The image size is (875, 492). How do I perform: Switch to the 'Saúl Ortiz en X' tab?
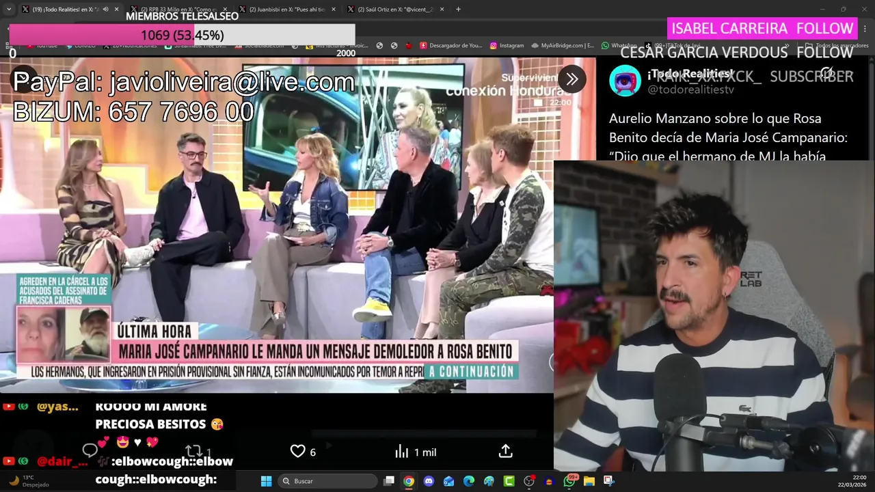coord(396,10)
